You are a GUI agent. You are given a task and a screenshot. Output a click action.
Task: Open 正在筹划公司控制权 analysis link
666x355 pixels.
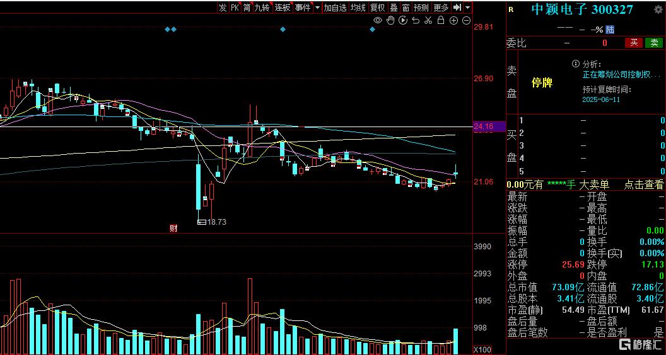click(x=621, y=75)
